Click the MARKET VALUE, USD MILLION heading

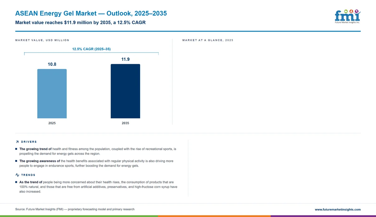click(42, 40)
